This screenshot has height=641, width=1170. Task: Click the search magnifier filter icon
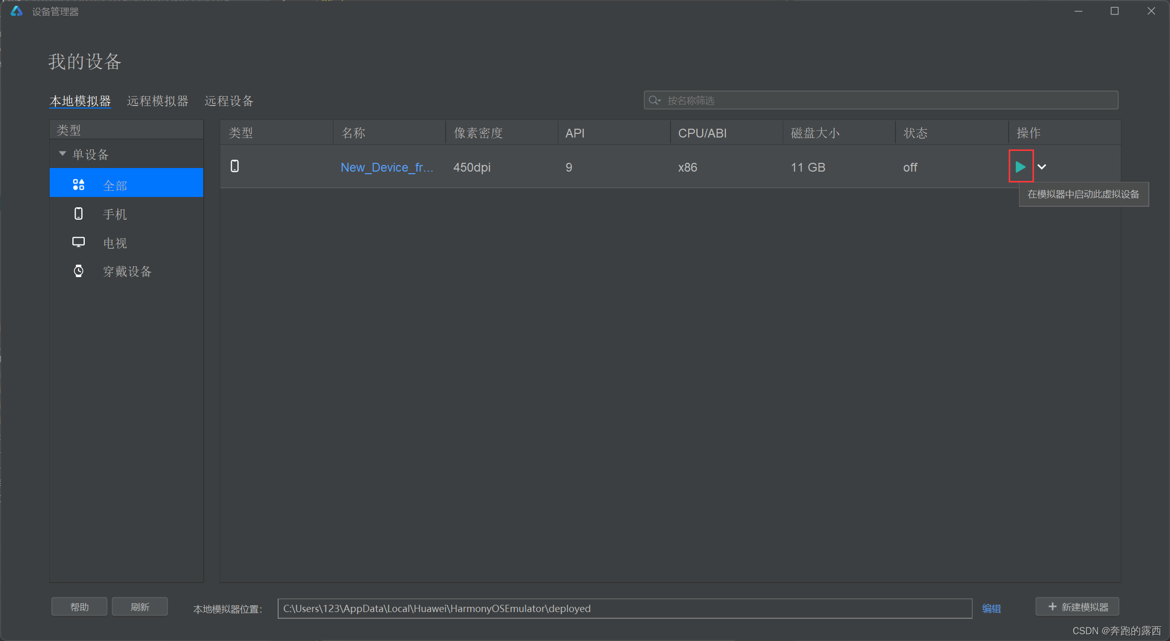pyautogui.click(x=655, y=100)
